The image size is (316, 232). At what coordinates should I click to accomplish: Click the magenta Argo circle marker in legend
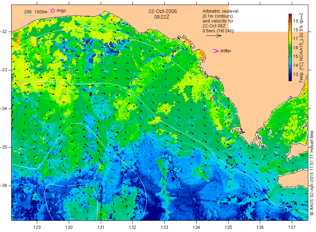click(53, 11)
